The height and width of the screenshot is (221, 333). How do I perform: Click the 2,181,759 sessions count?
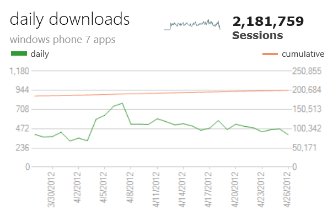tap(268, 21)
